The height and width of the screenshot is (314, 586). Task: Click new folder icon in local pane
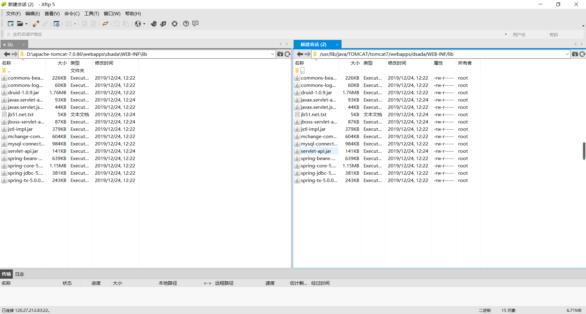280,54
